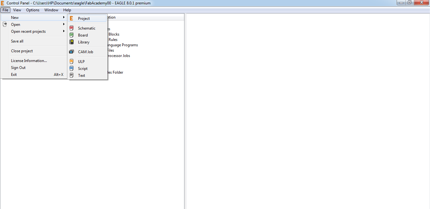Click the blue Script file icon
Screen dimensions: 430x209
(x=71, y=68)
